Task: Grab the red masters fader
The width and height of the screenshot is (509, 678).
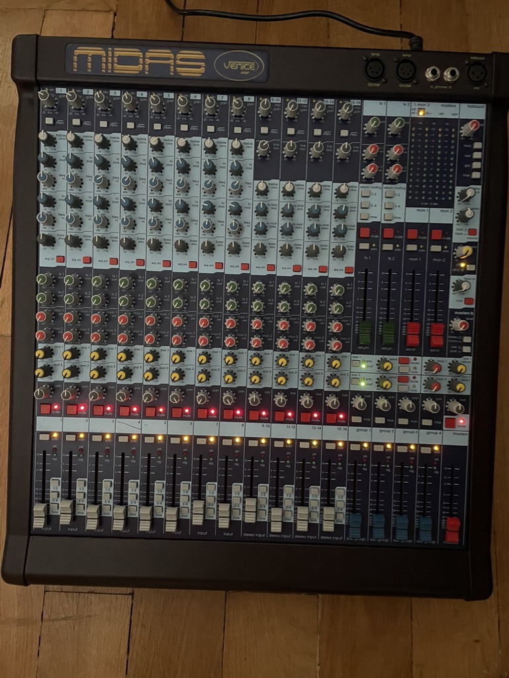Action: point(452,530)
